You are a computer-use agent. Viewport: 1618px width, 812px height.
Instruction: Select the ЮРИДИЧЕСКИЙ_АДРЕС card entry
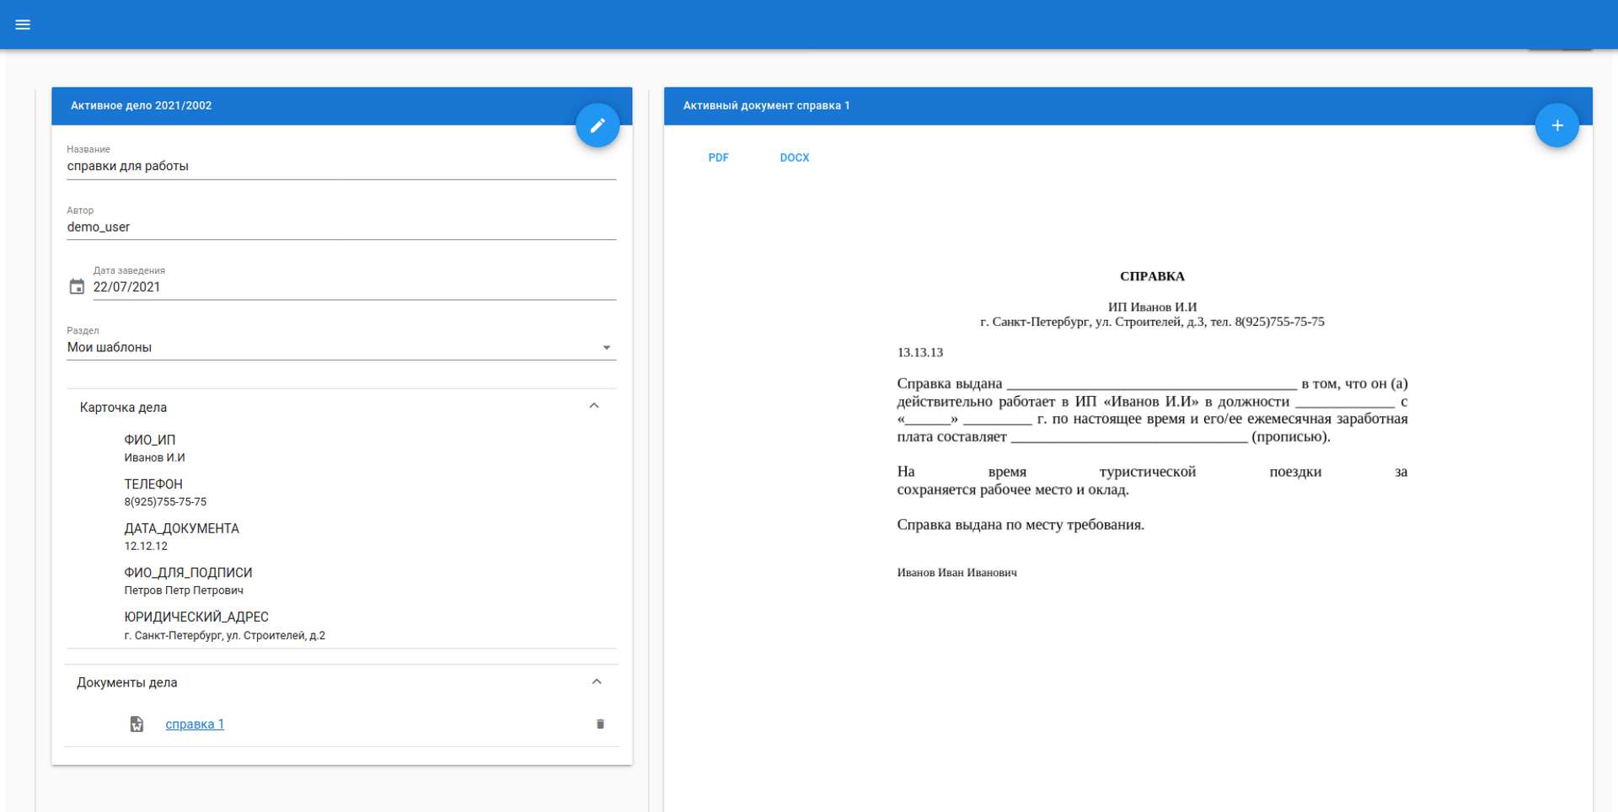pyautogui.click(x=224, y=626)
